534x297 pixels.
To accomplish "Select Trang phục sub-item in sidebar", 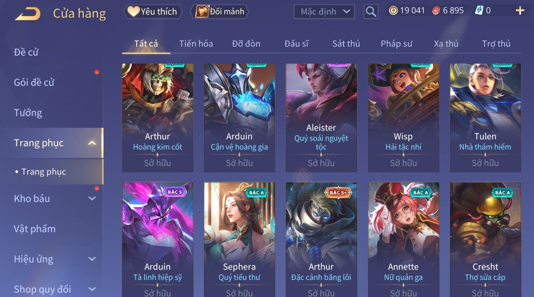I will point(44,172).
